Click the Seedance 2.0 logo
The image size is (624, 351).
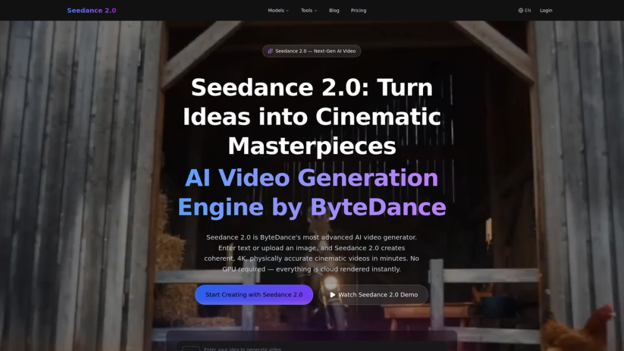[x=92, y=11]
